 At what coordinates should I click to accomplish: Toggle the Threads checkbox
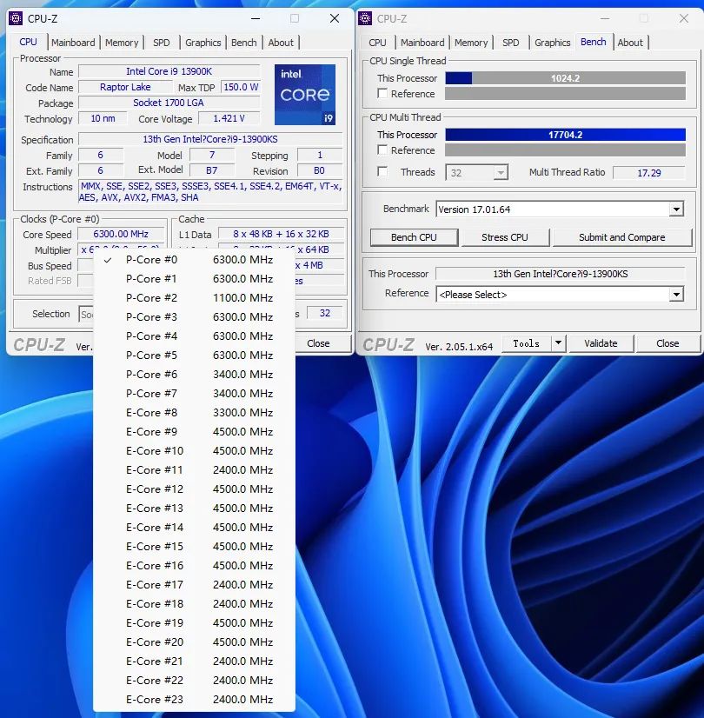pos(382,172)
